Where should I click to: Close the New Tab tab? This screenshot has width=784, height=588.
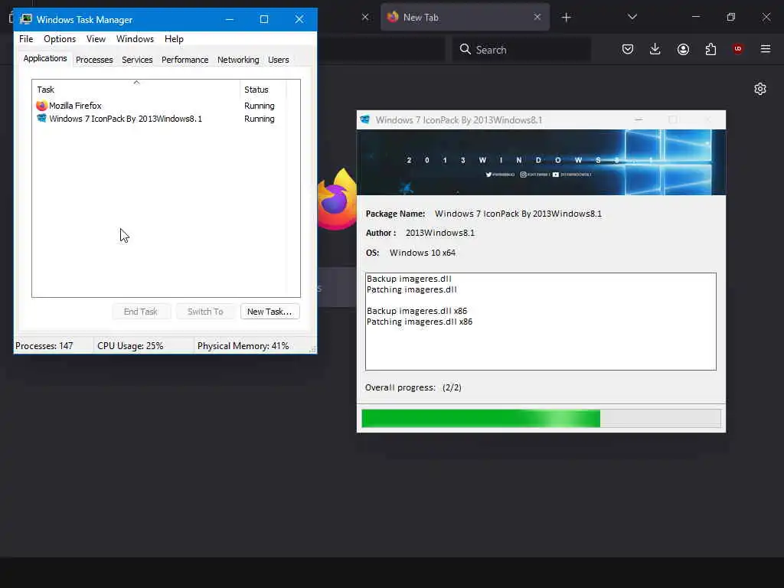click(537, 17)
